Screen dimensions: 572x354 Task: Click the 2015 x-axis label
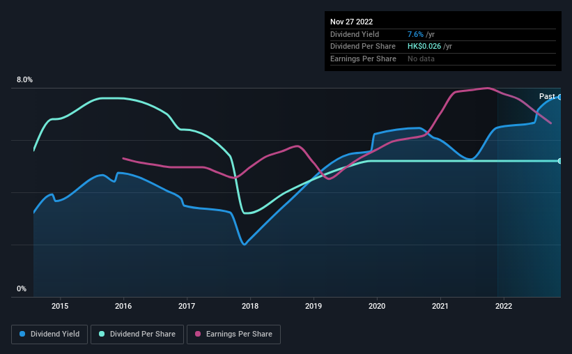[60, 306]
